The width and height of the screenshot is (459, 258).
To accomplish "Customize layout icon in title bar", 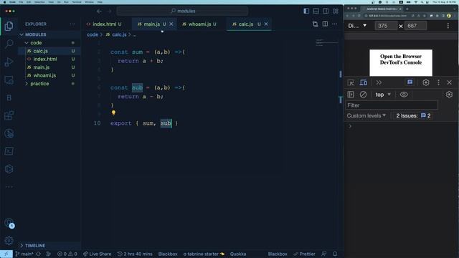I will 336,11.
